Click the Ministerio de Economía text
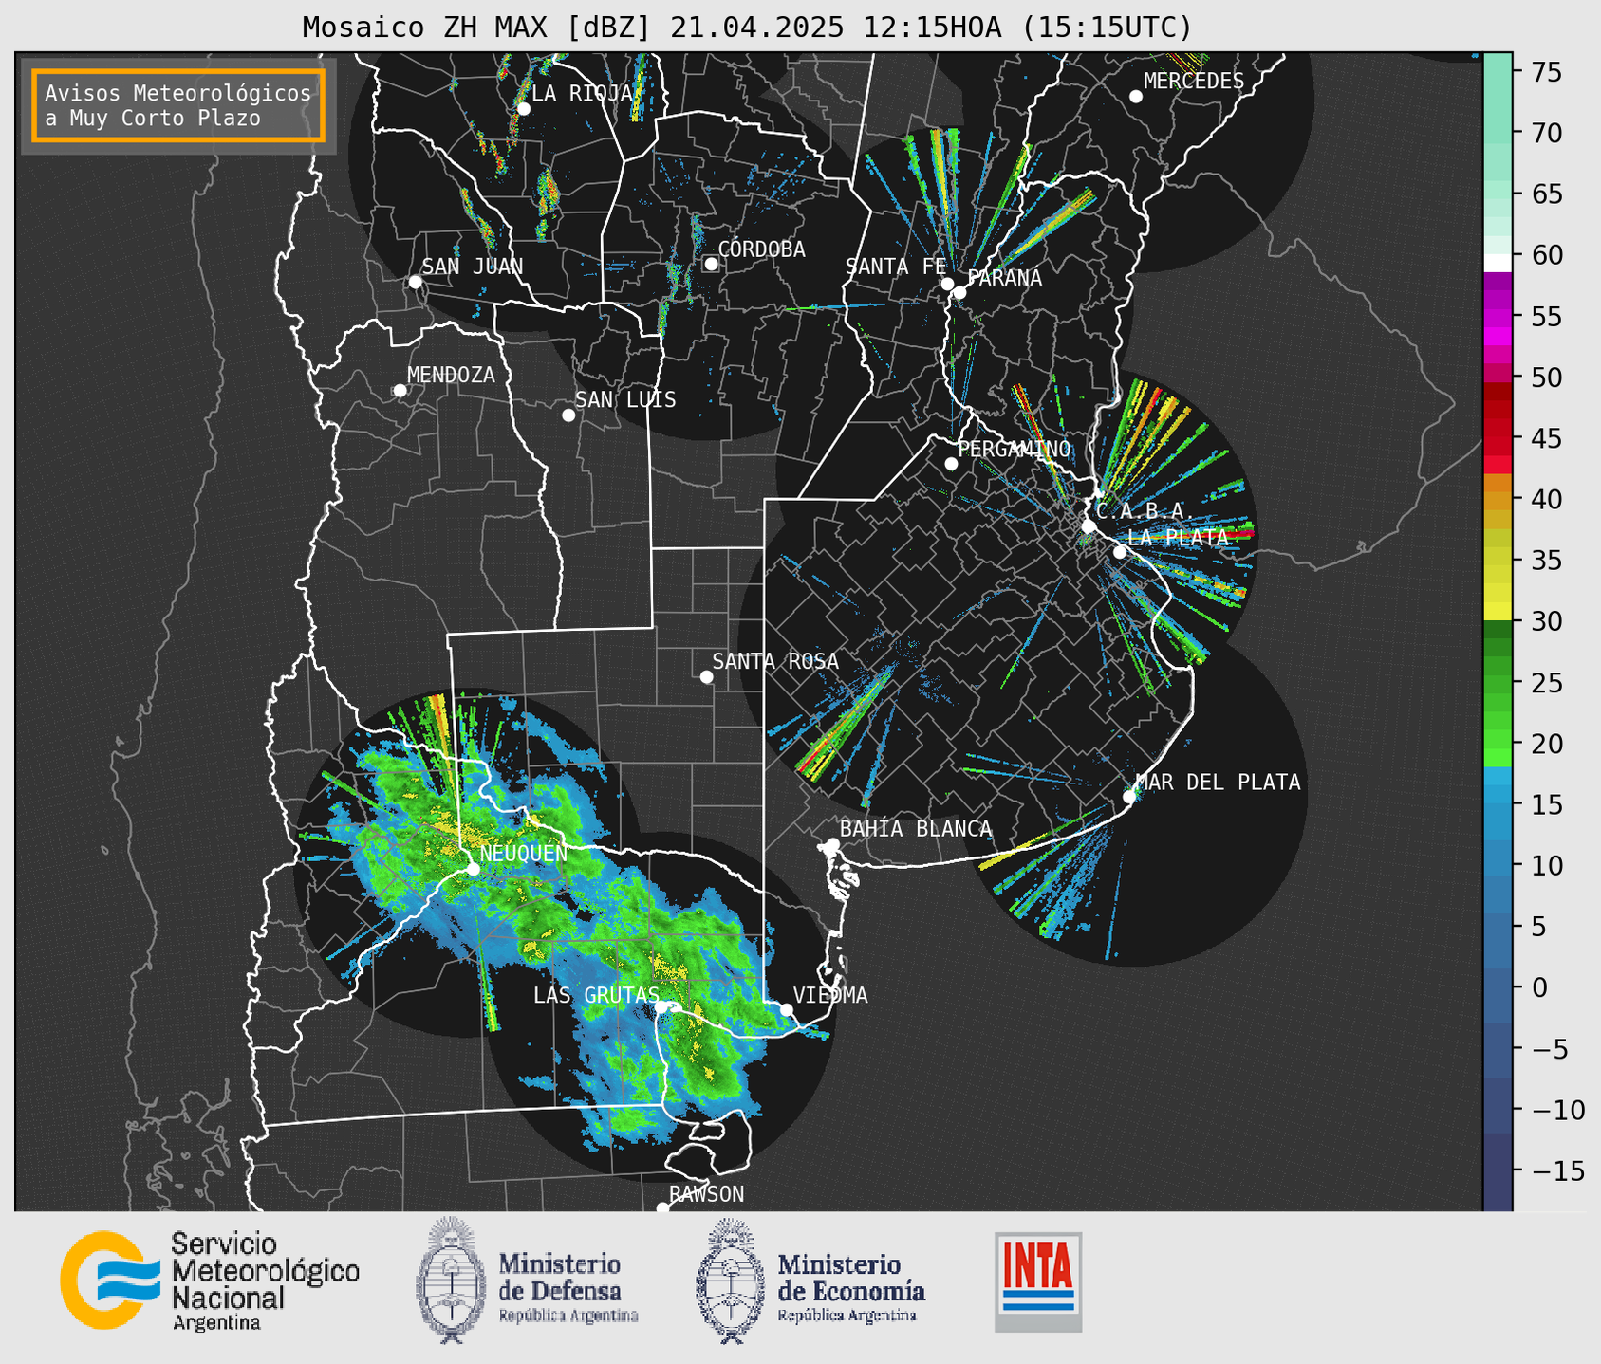Image resolution: width=1601 pixels, height=1364 pixels. point(851,1286)
